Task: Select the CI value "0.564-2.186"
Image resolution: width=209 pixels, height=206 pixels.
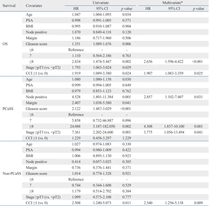Action: tap(102, 56)
